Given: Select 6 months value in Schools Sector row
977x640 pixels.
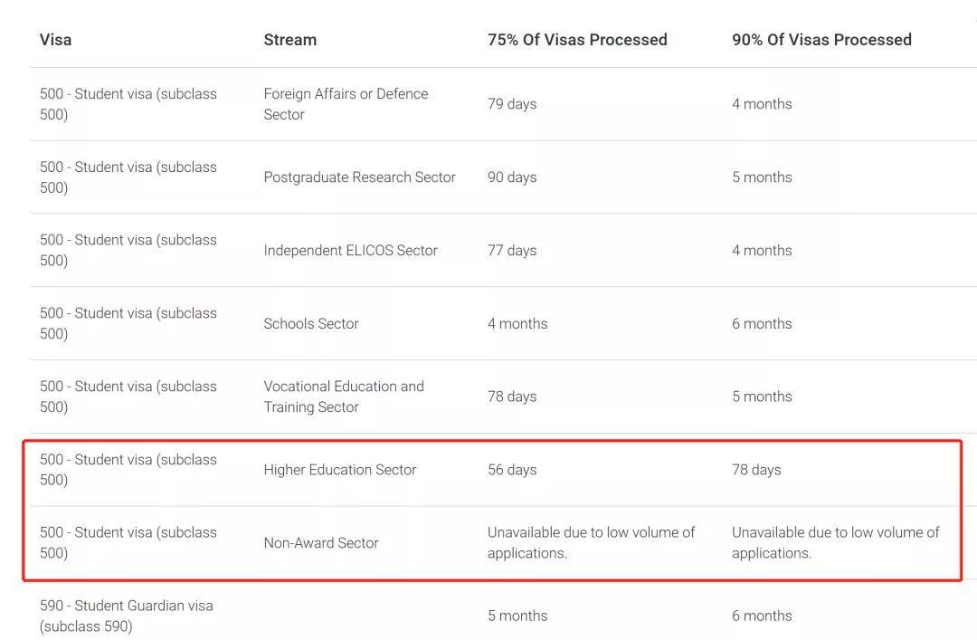Looking at the screenshot, I should point(762,324).
